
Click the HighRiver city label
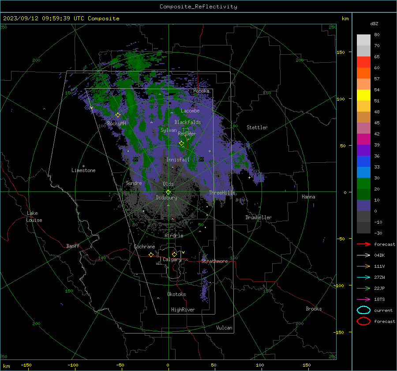tap(183, 310)
